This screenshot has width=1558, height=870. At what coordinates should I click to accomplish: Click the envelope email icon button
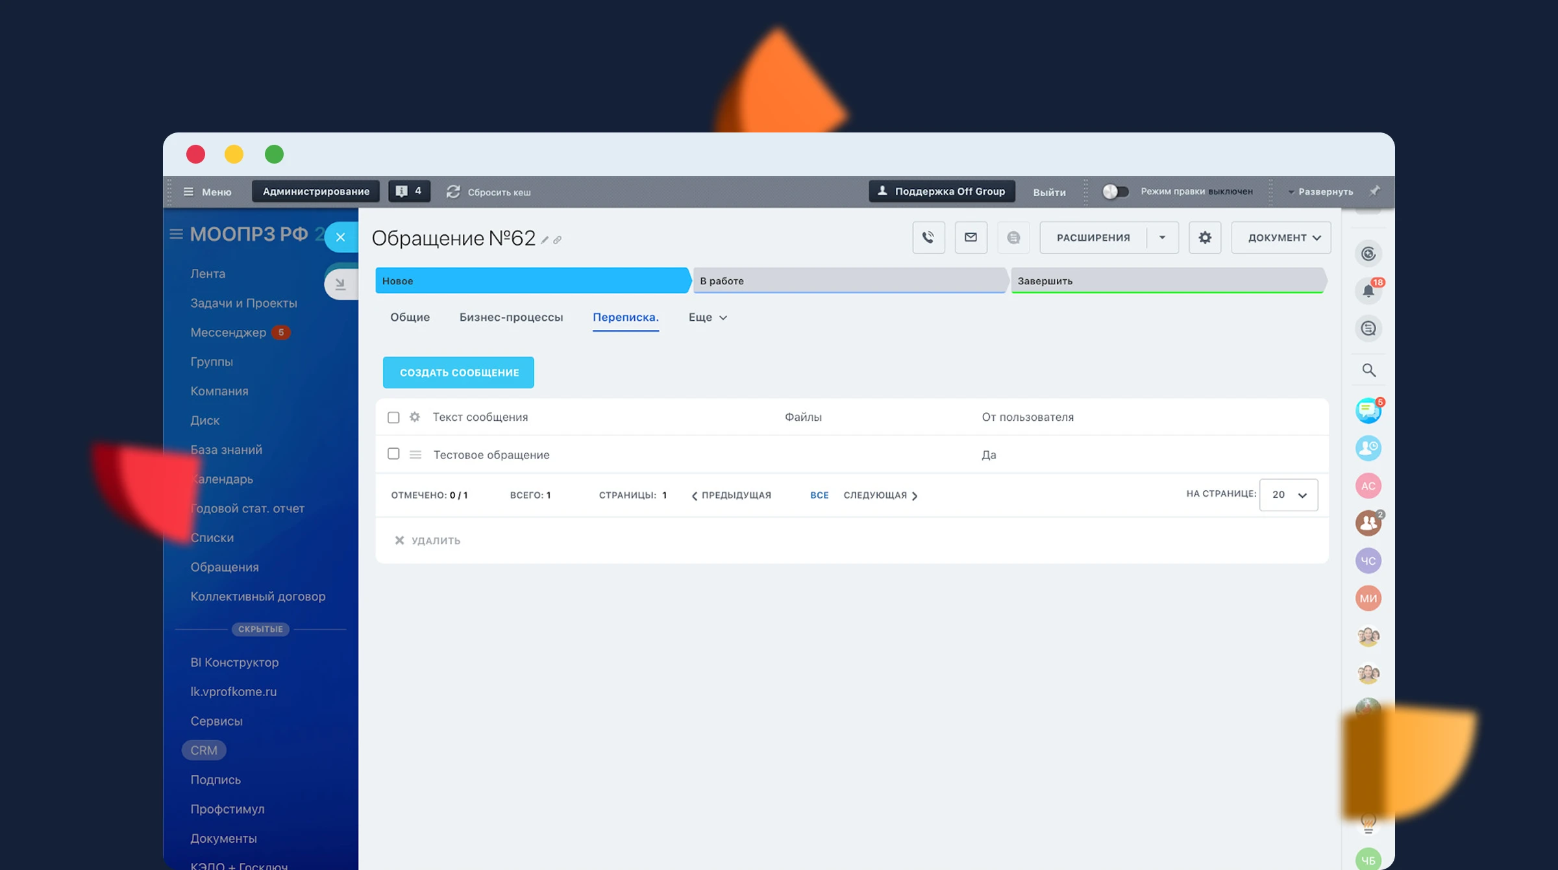click(x=971, y=238)
